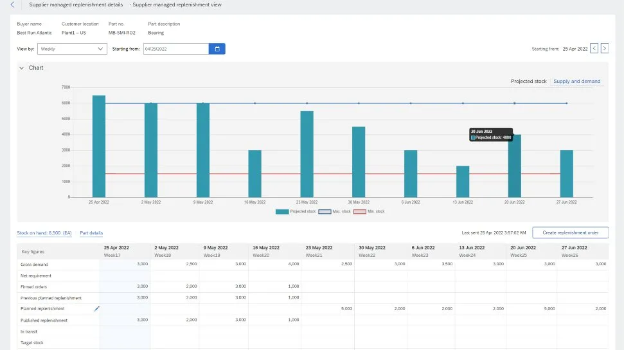Switch to Projected stock tab
Screen dimensions: 624x350
528,82
